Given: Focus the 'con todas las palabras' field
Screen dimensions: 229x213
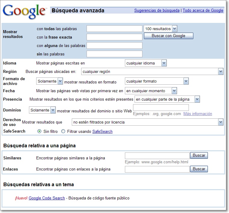Looking at the screenshot, I should click(114, 29).
